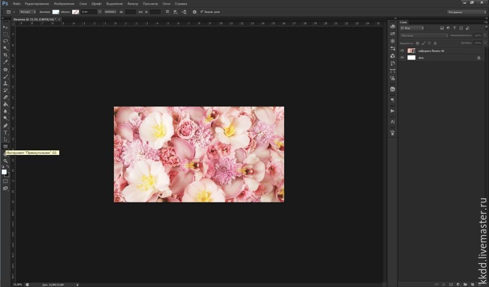489x287 pixels.
Task: Select the Move tool
Action: [x=6, y=28]
